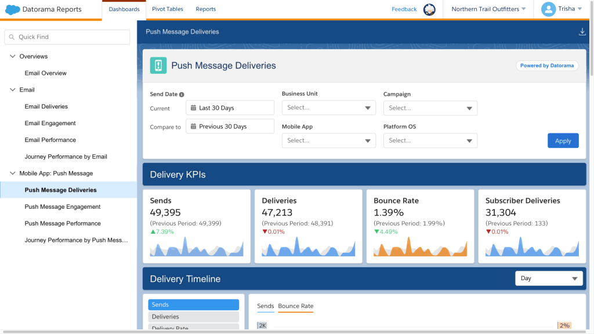
Task: Click the Send Date info icon
Action: click(182, 95)
